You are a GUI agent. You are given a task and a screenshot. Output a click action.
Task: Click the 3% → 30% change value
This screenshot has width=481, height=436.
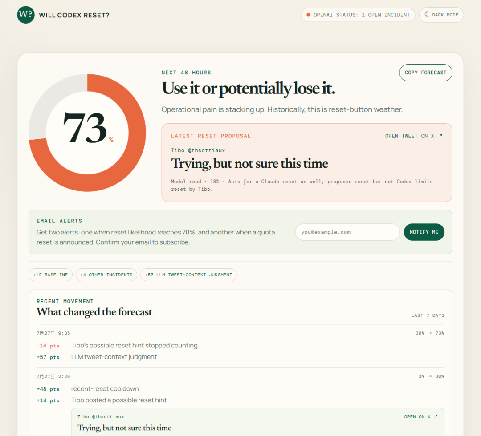tap(431, 376)
